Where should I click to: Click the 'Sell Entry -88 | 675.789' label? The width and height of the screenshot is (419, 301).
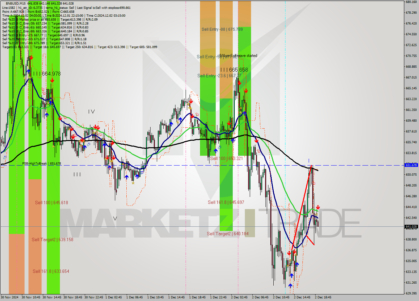click(x=222, y=29)
